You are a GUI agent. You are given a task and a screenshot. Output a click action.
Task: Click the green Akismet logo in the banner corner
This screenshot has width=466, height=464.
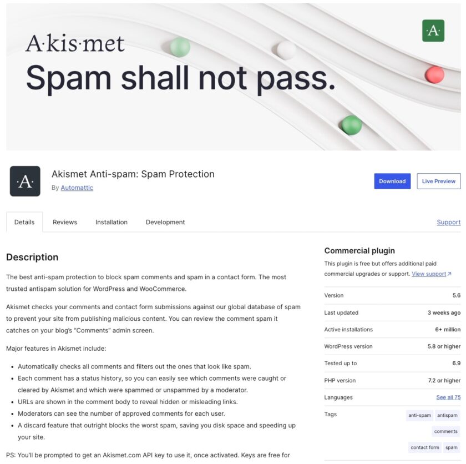[x=433, y=31]
